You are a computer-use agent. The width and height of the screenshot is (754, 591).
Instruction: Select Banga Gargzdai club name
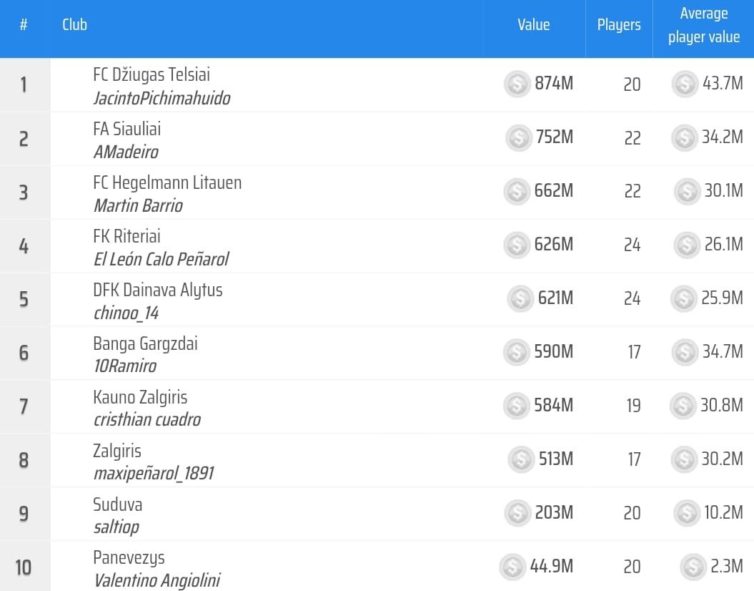[145, 343]
